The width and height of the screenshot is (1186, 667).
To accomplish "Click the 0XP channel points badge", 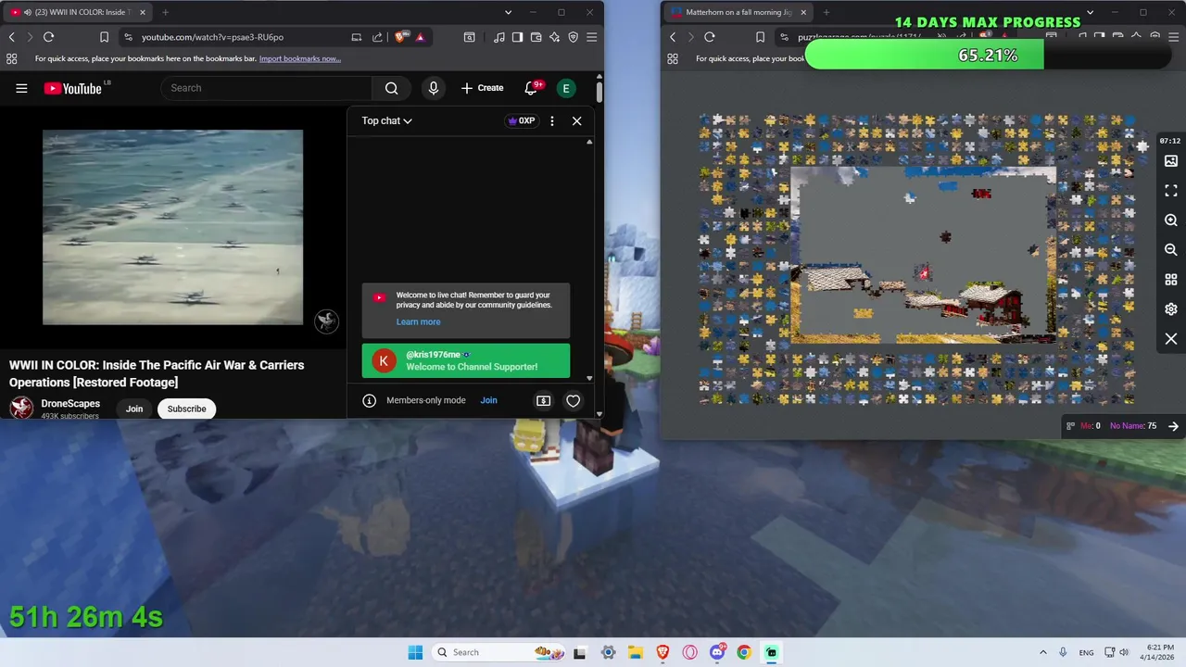I will [x=521, y=120].
